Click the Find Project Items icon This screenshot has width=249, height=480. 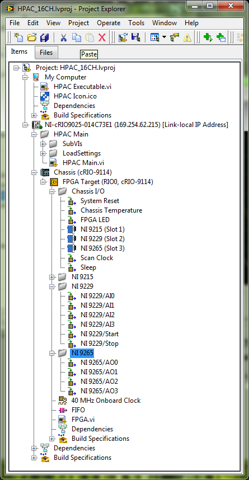(x=175, y=38)
